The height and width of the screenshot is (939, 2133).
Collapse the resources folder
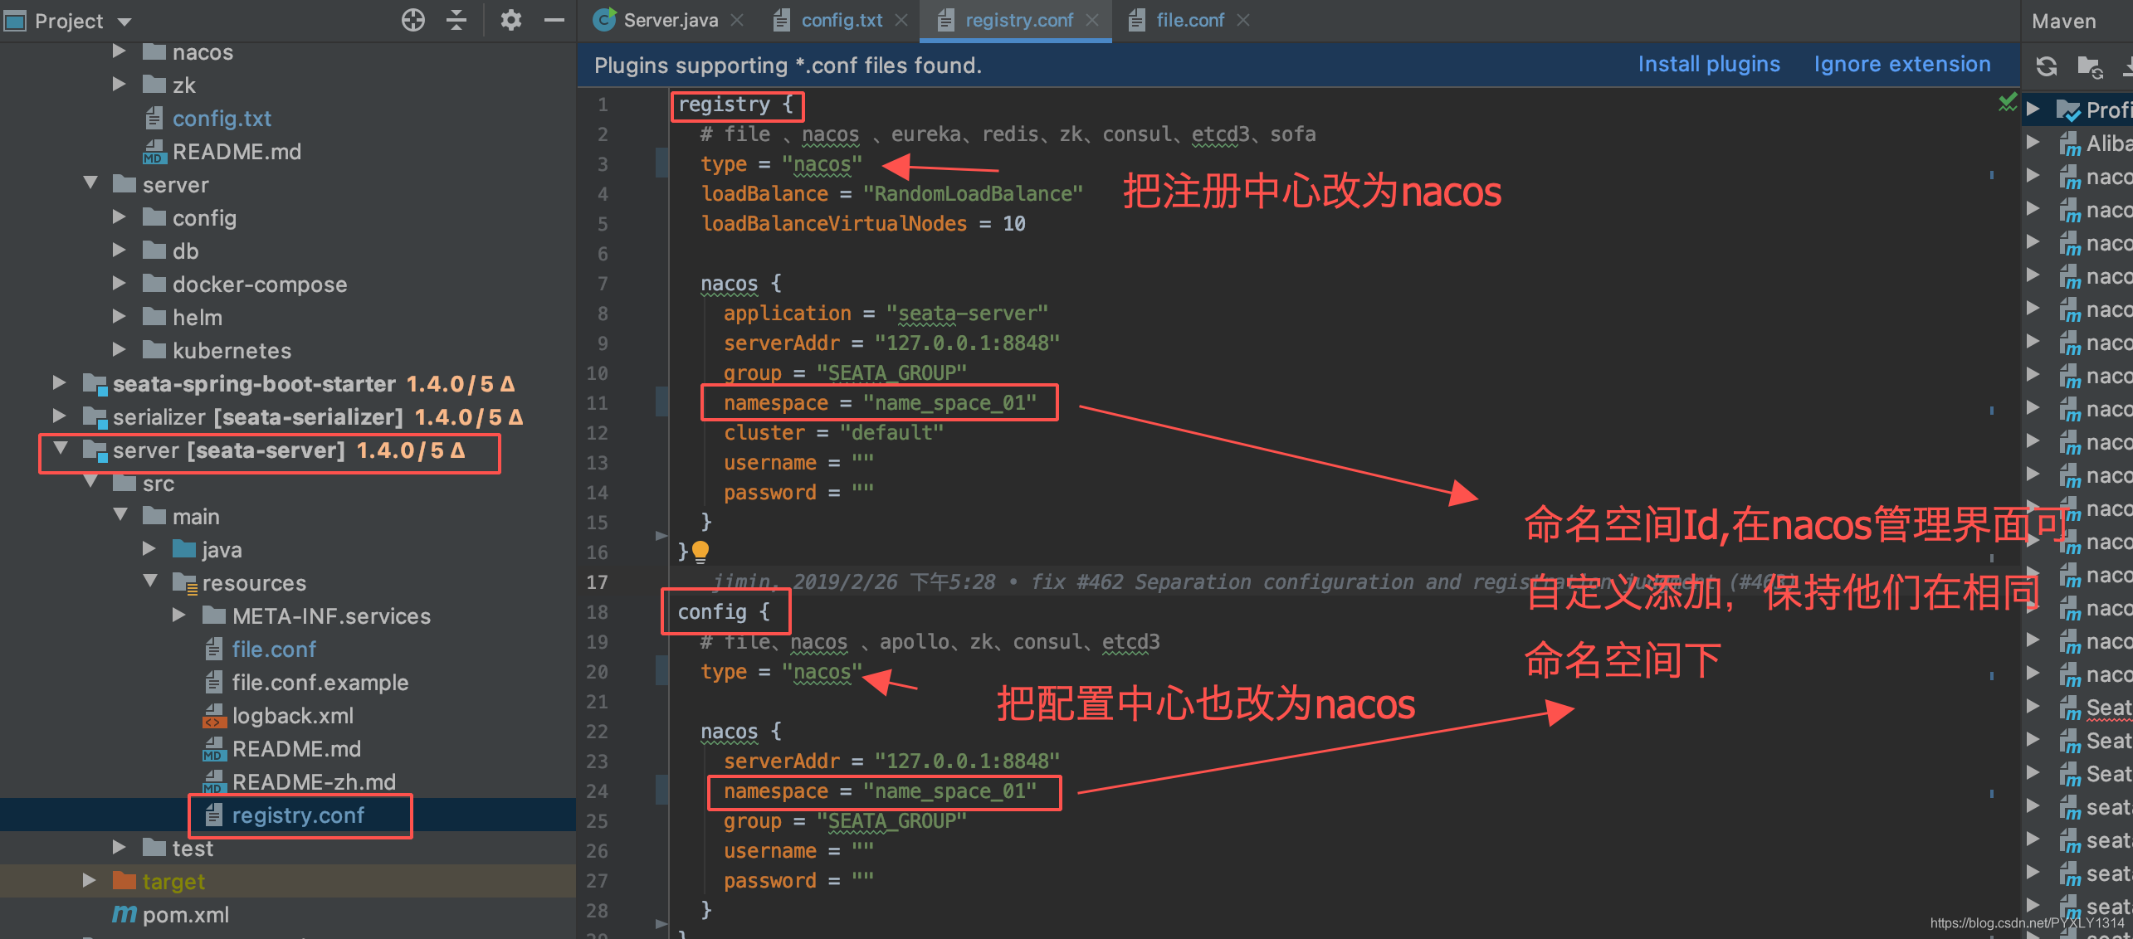(x=150, y=582)
